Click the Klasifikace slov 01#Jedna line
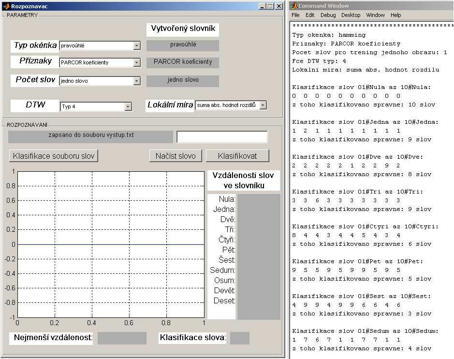The width and height of the screenshot is (454, 359). tap(366, 122)
